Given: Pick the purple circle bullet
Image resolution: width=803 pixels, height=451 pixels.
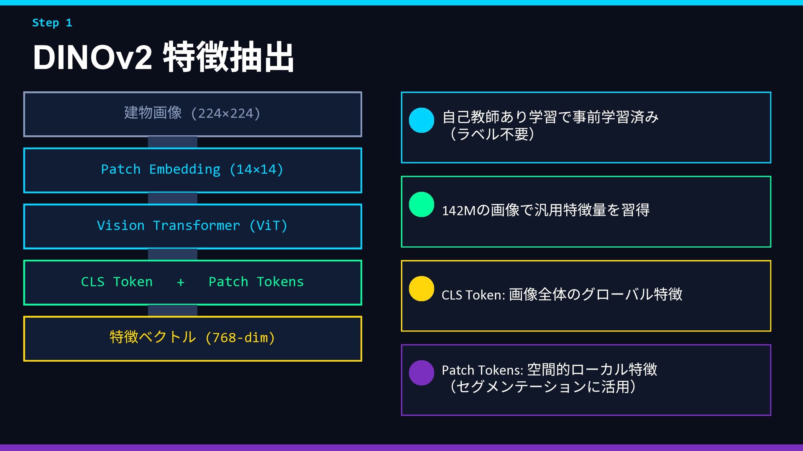Looking at the screenshot, I should [421, 373].
